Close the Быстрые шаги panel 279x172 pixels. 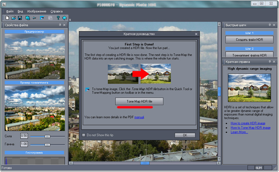coord(274,25)
